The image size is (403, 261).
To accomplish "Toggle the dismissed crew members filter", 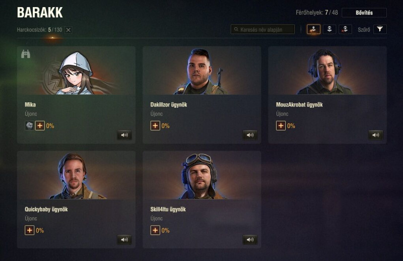I will [x=345, y=29].
